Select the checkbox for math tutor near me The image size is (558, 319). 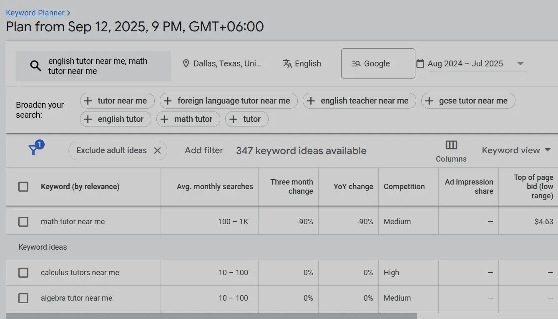coord(23,222)
